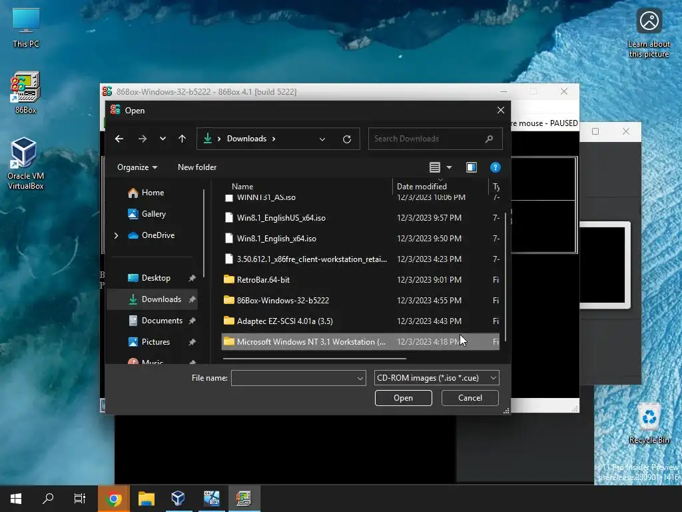Open File Explorer from taskbar
This screenshot has height=512, width=682.
tap(146, 499)
